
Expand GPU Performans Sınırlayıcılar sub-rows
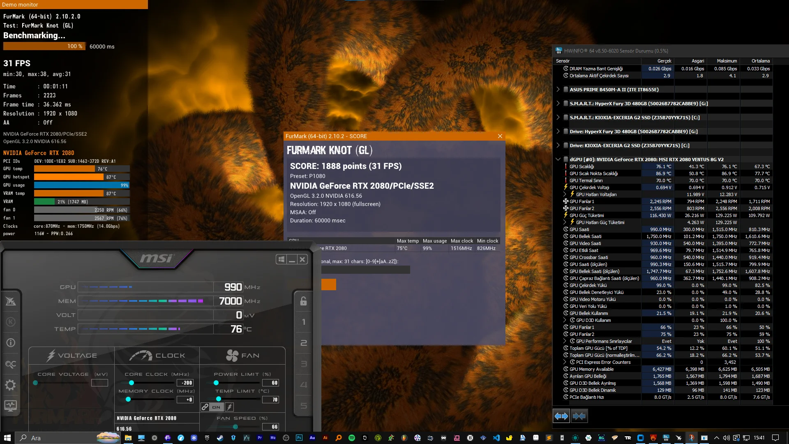(x=565, y=341)
